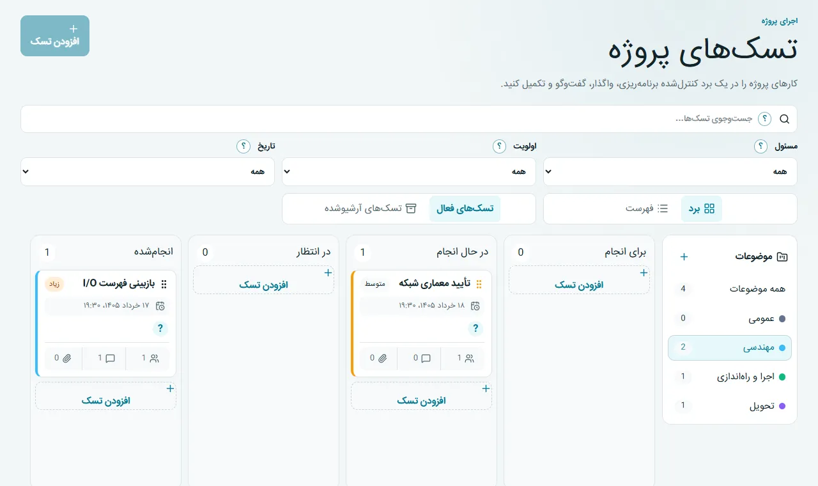
Task: Switch to فهرست list view
Action: tap(647, 209)
